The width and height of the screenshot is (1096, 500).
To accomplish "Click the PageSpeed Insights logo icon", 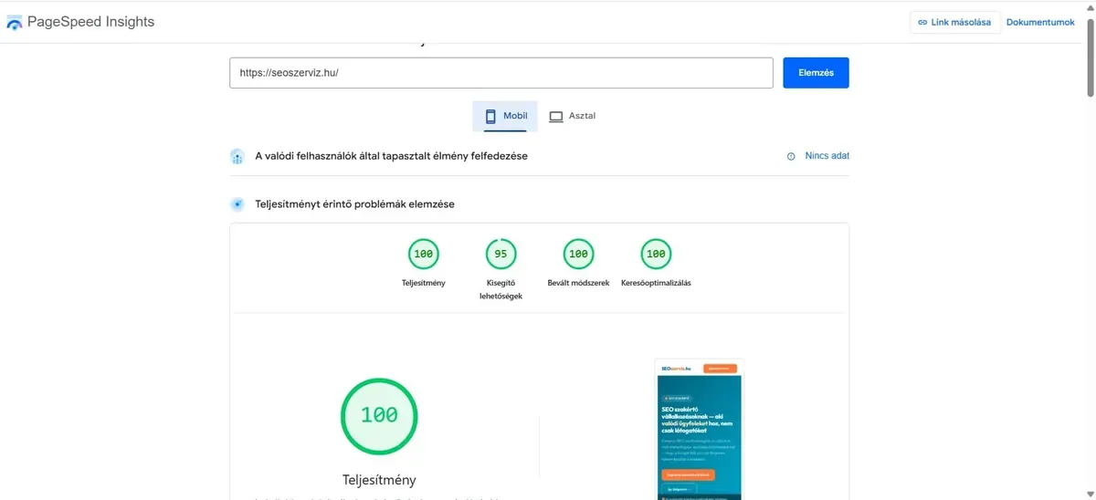I will coord(15,23).
